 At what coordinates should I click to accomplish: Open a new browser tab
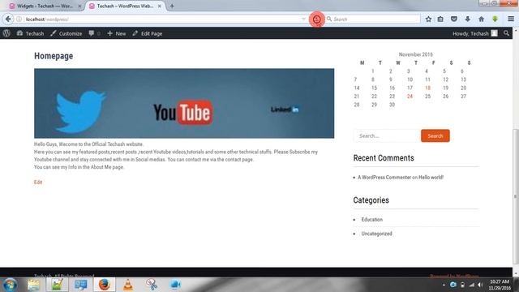click(172, 6)
